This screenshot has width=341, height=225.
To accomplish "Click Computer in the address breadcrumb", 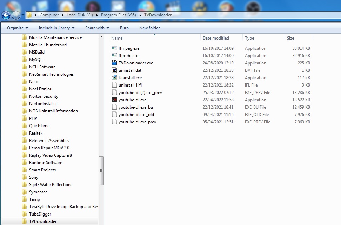I will (x=49, y=15).
